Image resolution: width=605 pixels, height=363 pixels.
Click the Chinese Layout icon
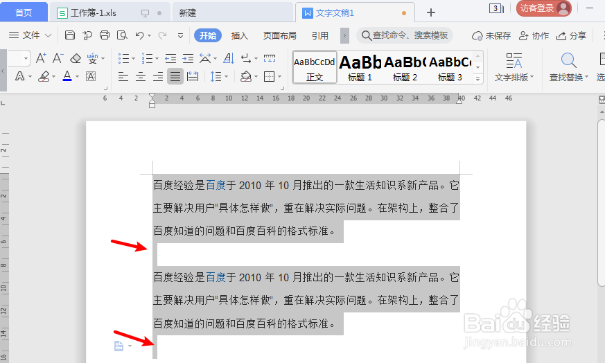205,59
